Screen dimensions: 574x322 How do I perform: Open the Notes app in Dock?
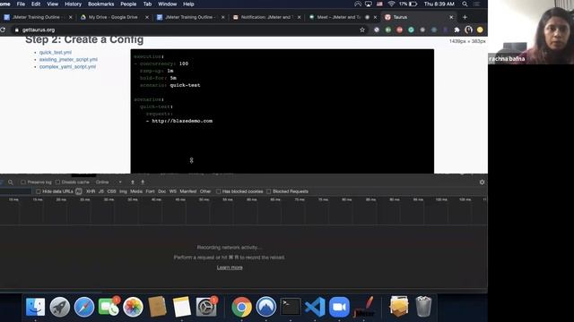[182, 307]
